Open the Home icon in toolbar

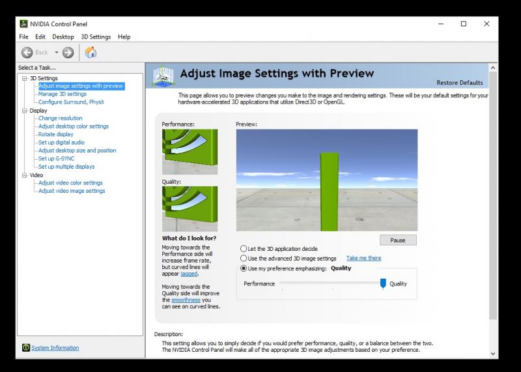pyautogui.click(x=91, y=52)
